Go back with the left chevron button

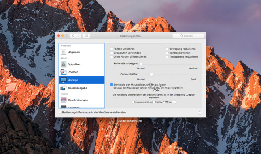click(x=73, y=36)
